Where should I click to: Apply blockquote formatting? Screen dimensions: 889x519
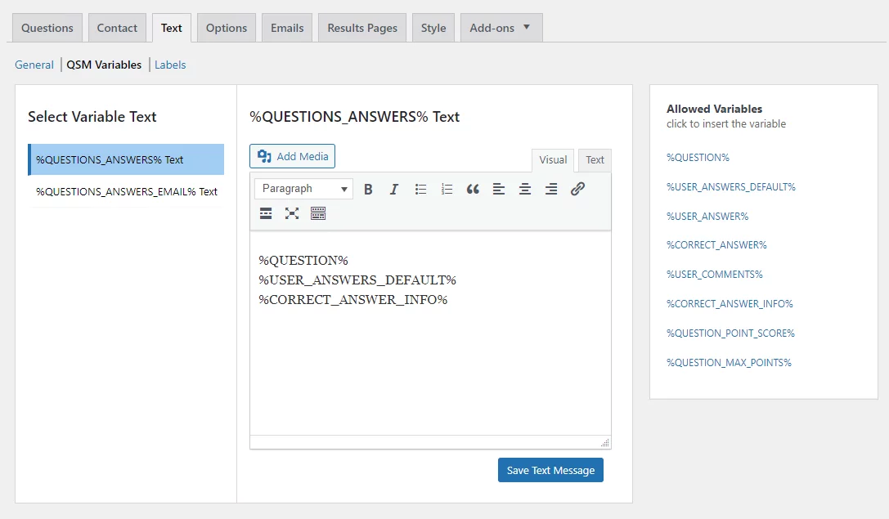coord(473,190)
